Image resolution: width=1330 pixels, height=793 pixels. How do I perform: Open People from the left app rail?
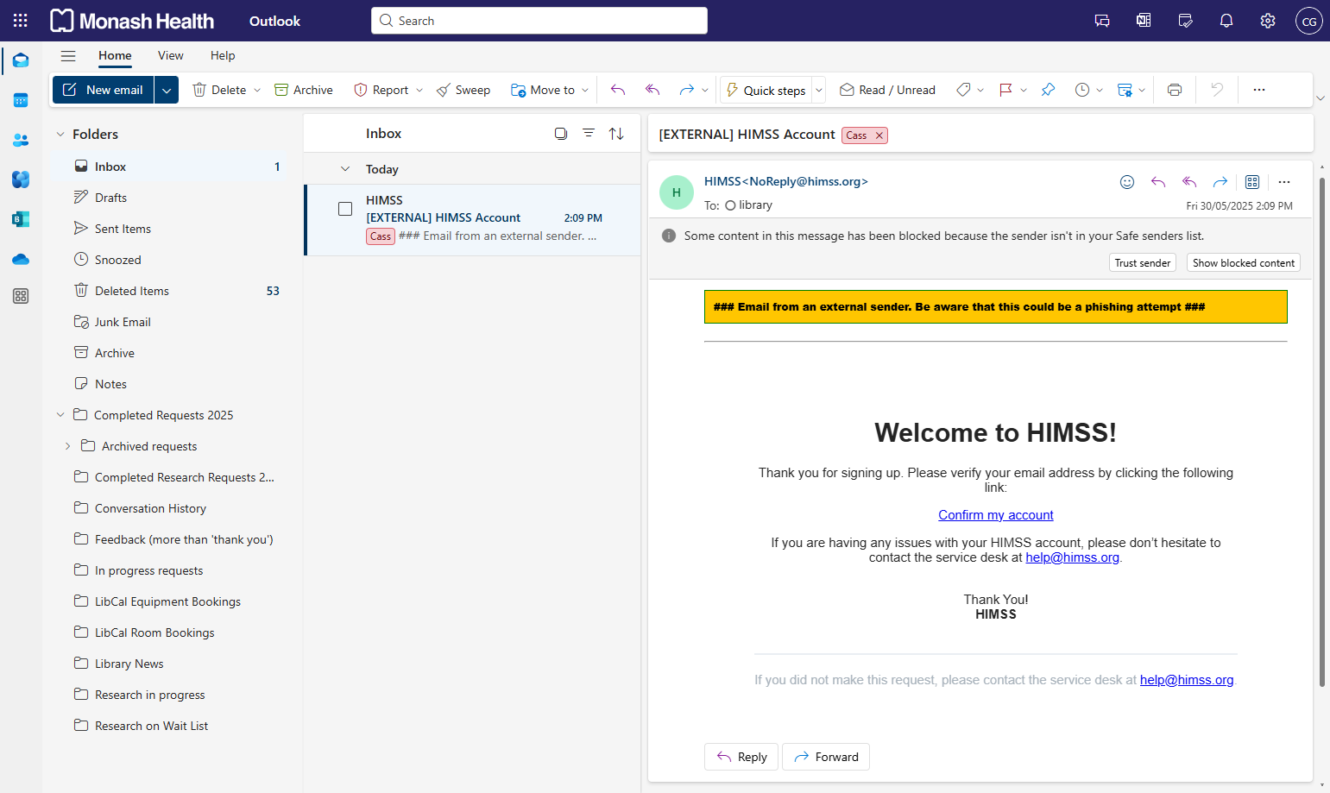click(x=21, y=140)
